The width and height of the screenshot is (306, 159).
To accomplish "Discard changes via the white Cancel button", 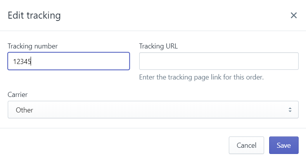I will pos(246,145).
